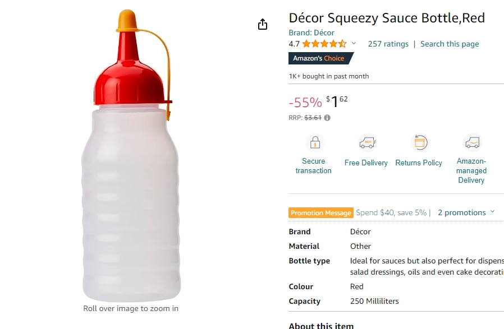Click the sauce bottle product image
This screenshot has height=329, width=504.
point(131,156)
